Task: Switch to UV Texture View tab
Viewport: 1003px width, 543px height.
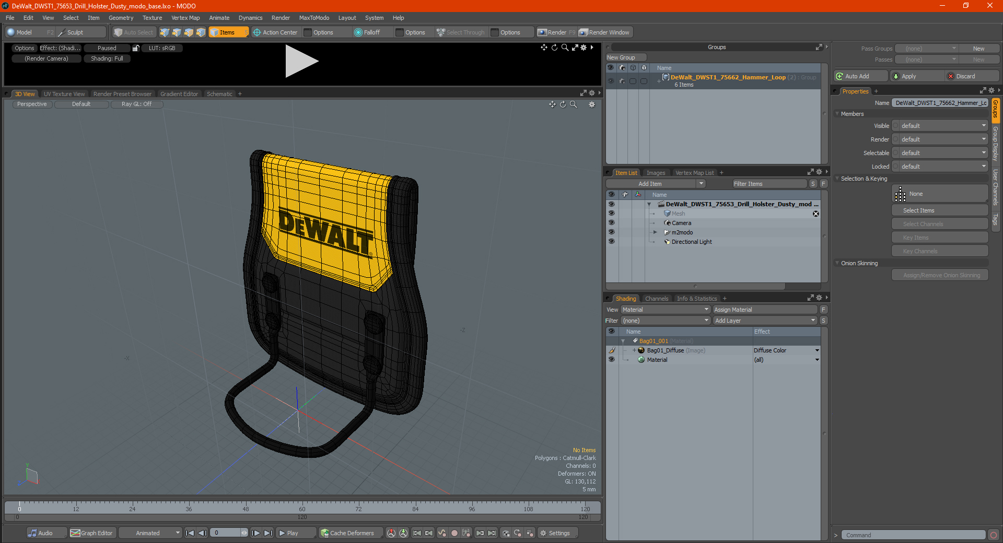Action: point(64,94)
